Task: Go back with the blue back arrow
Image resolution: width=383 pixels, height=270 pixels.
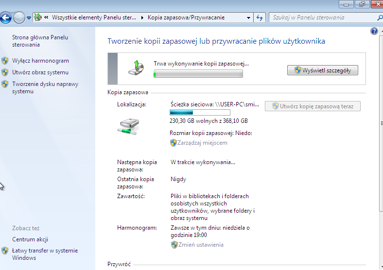Action: [5, 17]
